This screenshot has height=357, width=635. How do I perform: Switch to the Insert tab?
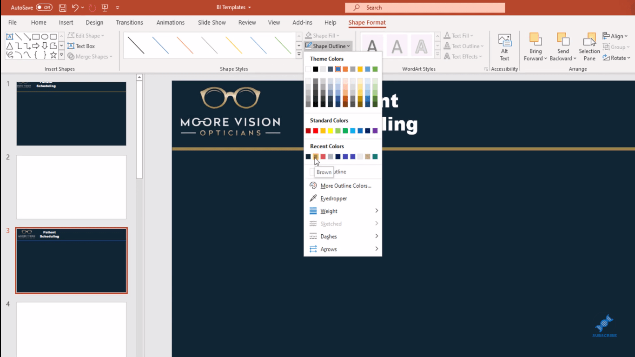coord(66,22)
